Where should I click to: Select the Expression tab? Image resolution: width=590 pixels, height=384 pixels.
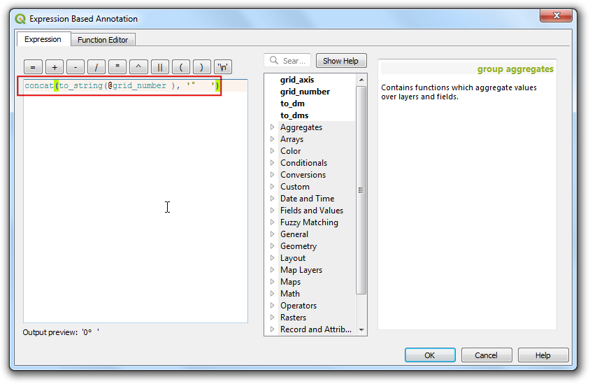click(43, 39)
